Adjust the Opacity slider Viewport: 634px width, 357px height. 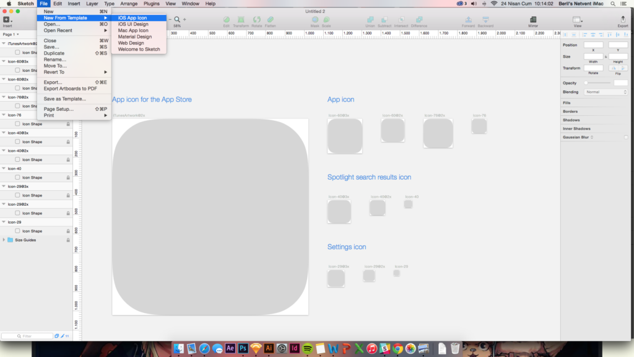point(597,83)
